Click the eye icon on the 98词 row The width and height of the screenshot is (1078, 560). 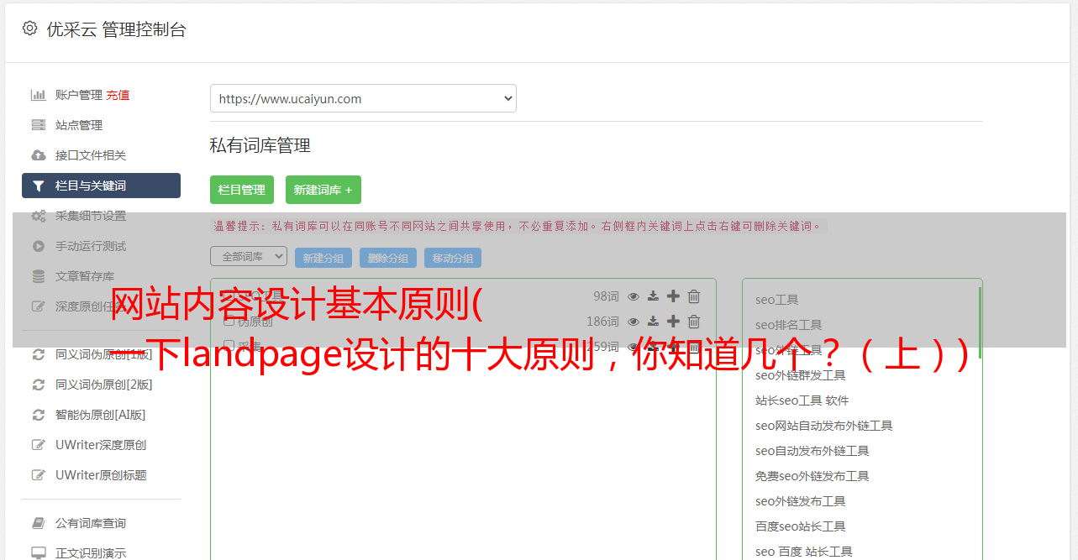click(x=634, y=296)
